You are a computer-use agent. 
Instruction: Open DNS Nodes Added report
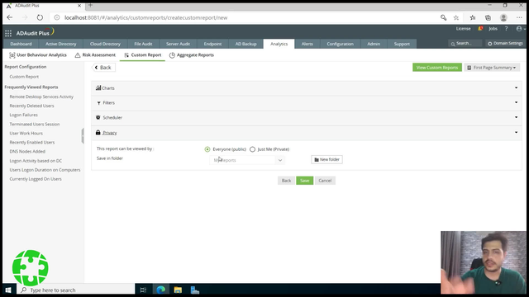click(27, 152)
